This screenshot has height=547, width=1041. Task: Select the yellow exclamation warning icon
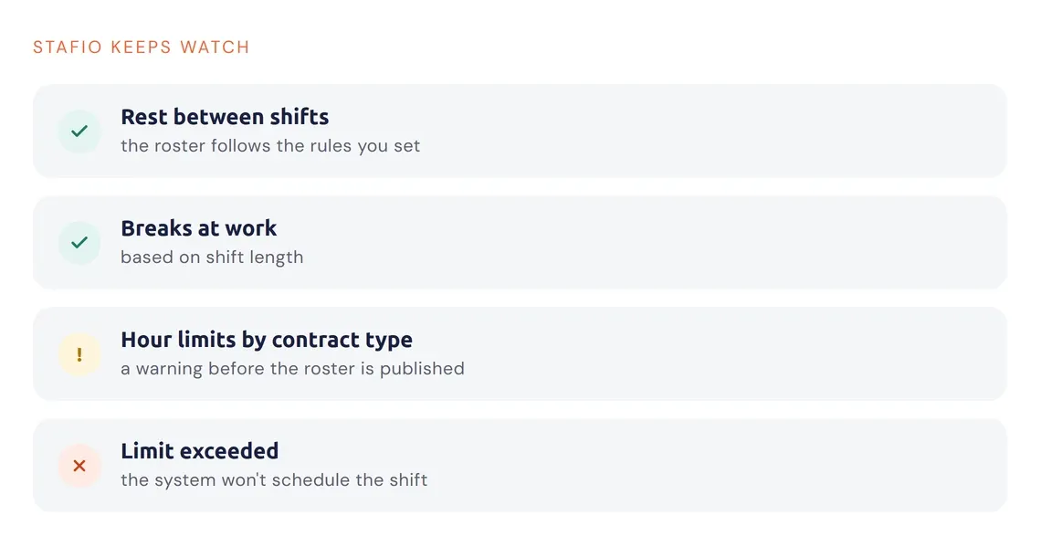(79, 354)
